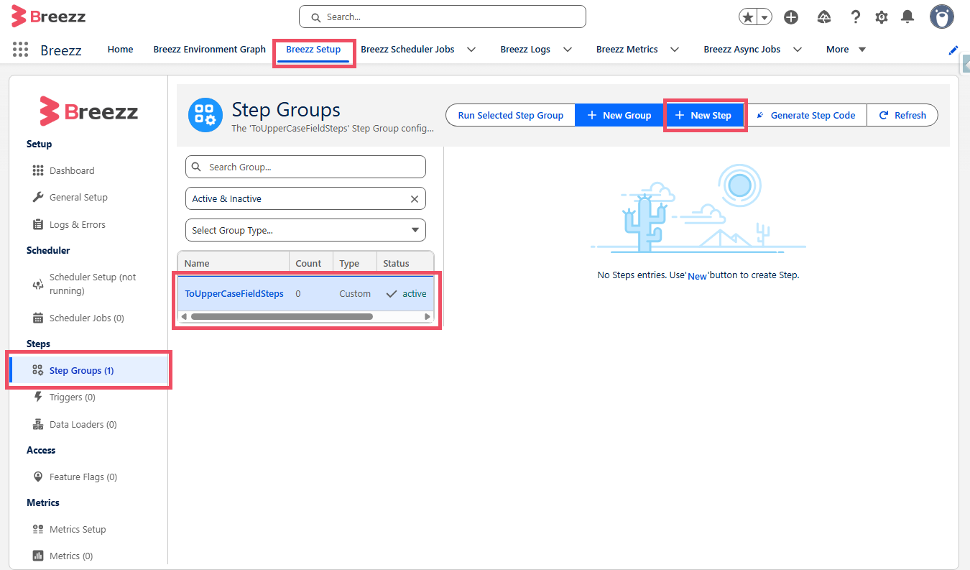Open the Breezz Metrics tab
Viewport: 970px width, 570px height.
coord(627,50)
